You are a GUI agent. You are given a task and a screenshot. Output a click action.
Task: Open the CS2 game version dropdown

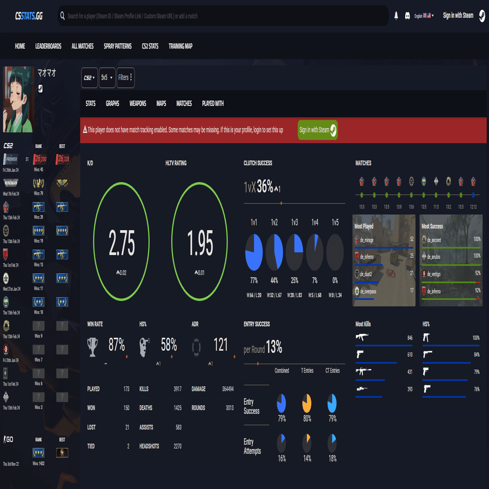click(x=89, y=78)
